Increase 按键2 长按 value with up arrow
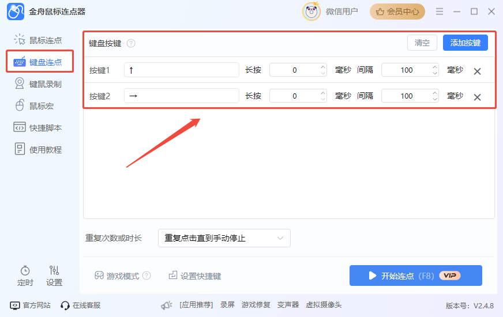The height and width of the screenshot is (317, 503). tap(323, 93)
